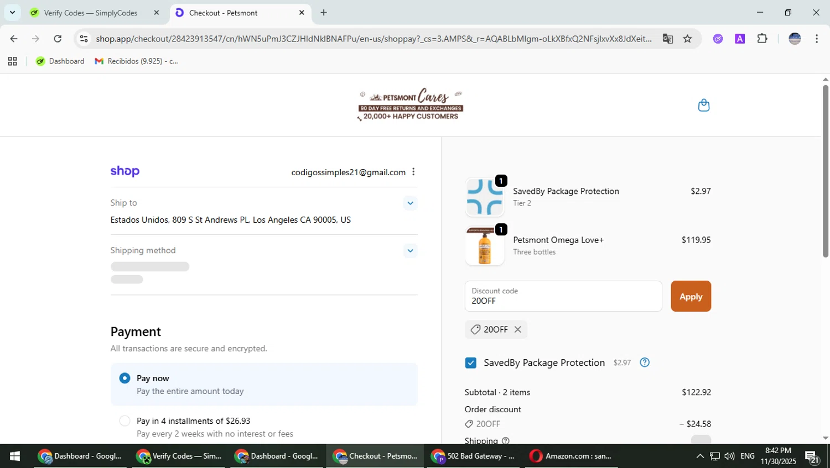Reload the checkout page

[58, 39]
